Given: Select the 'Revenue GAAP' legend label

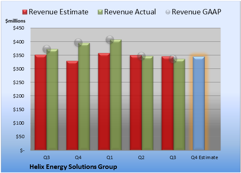Looking at the screenshot, I should pyautogui.click(x=196, y=12).
